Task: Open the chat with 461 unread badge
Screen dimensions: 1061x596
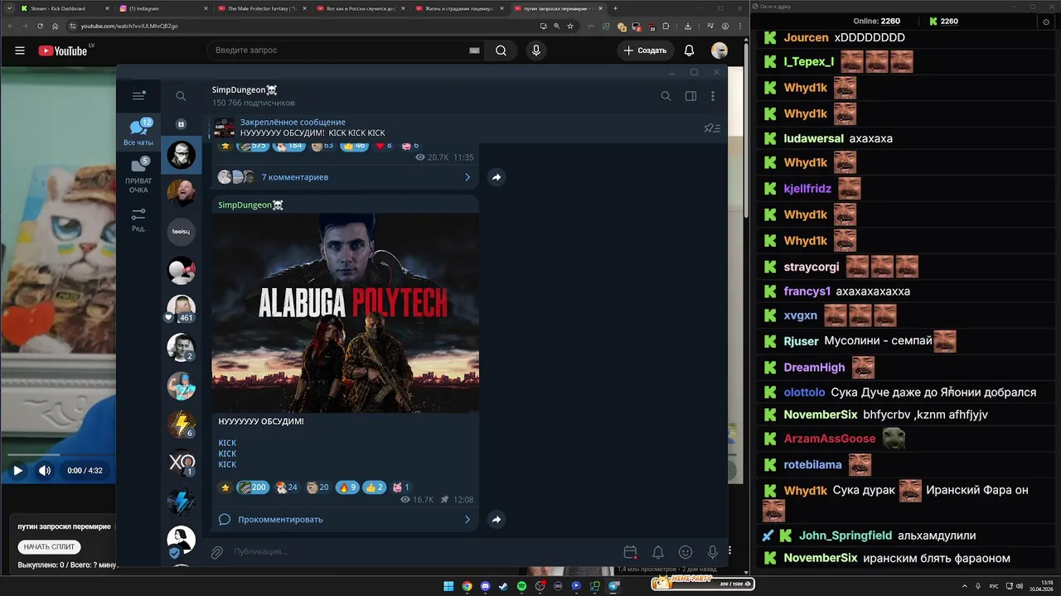Action: tap(181, 309)
